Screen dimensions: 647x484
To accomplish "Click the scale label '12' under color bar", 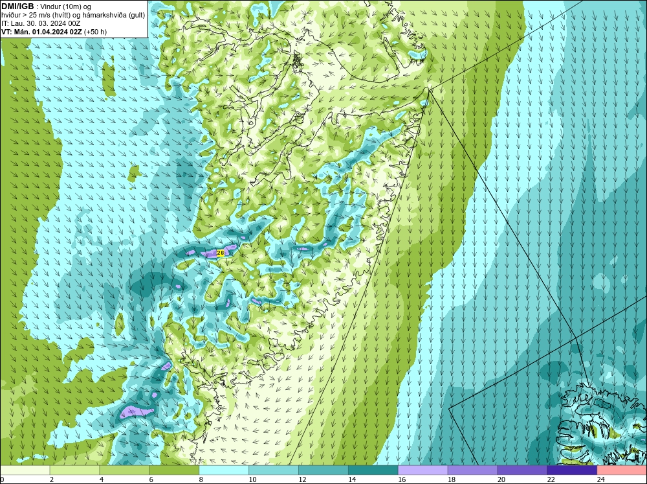I will pyautogui.click(x=302, y=479).
